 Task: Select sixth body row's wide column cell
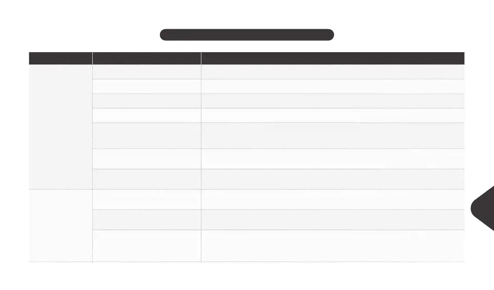tap(333, 159)
